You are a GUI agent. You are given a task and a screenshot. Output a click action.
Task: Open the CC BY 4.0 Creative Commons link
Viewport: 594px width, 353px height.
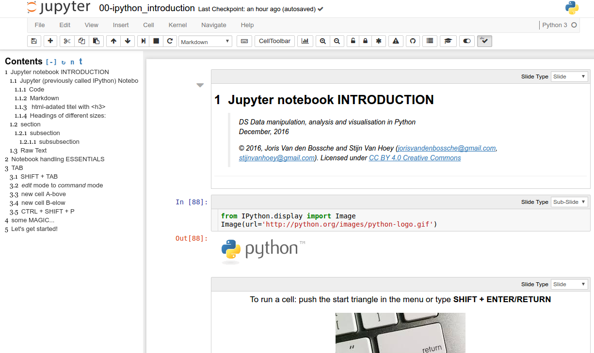click(415, 158)
